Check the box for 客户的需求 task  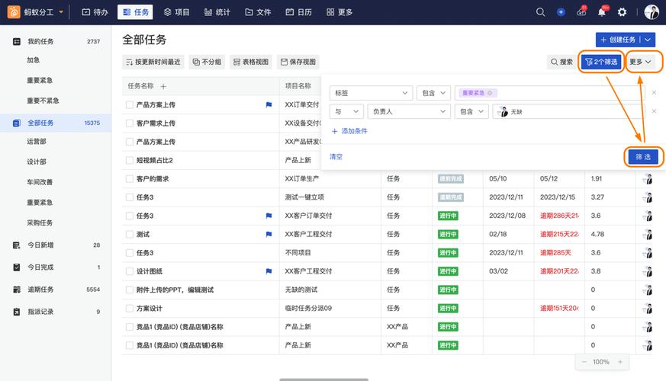click(x=130, y=179)
